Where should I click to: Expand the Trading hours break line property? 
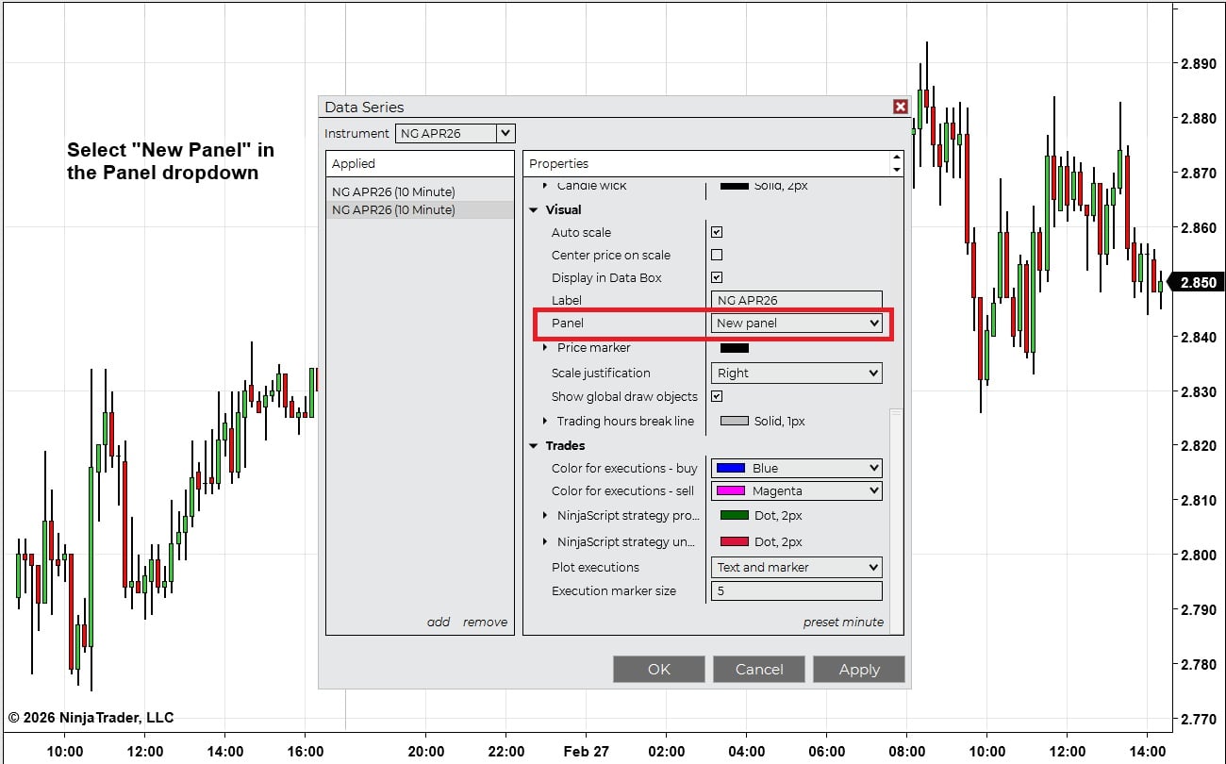[545, 421]
